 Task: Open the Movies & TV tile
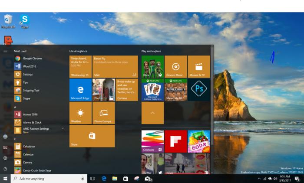199,67
